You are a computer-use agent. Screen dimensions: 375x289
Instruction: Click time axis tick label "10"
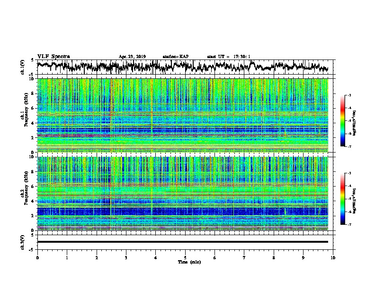[x=333, y=258]
